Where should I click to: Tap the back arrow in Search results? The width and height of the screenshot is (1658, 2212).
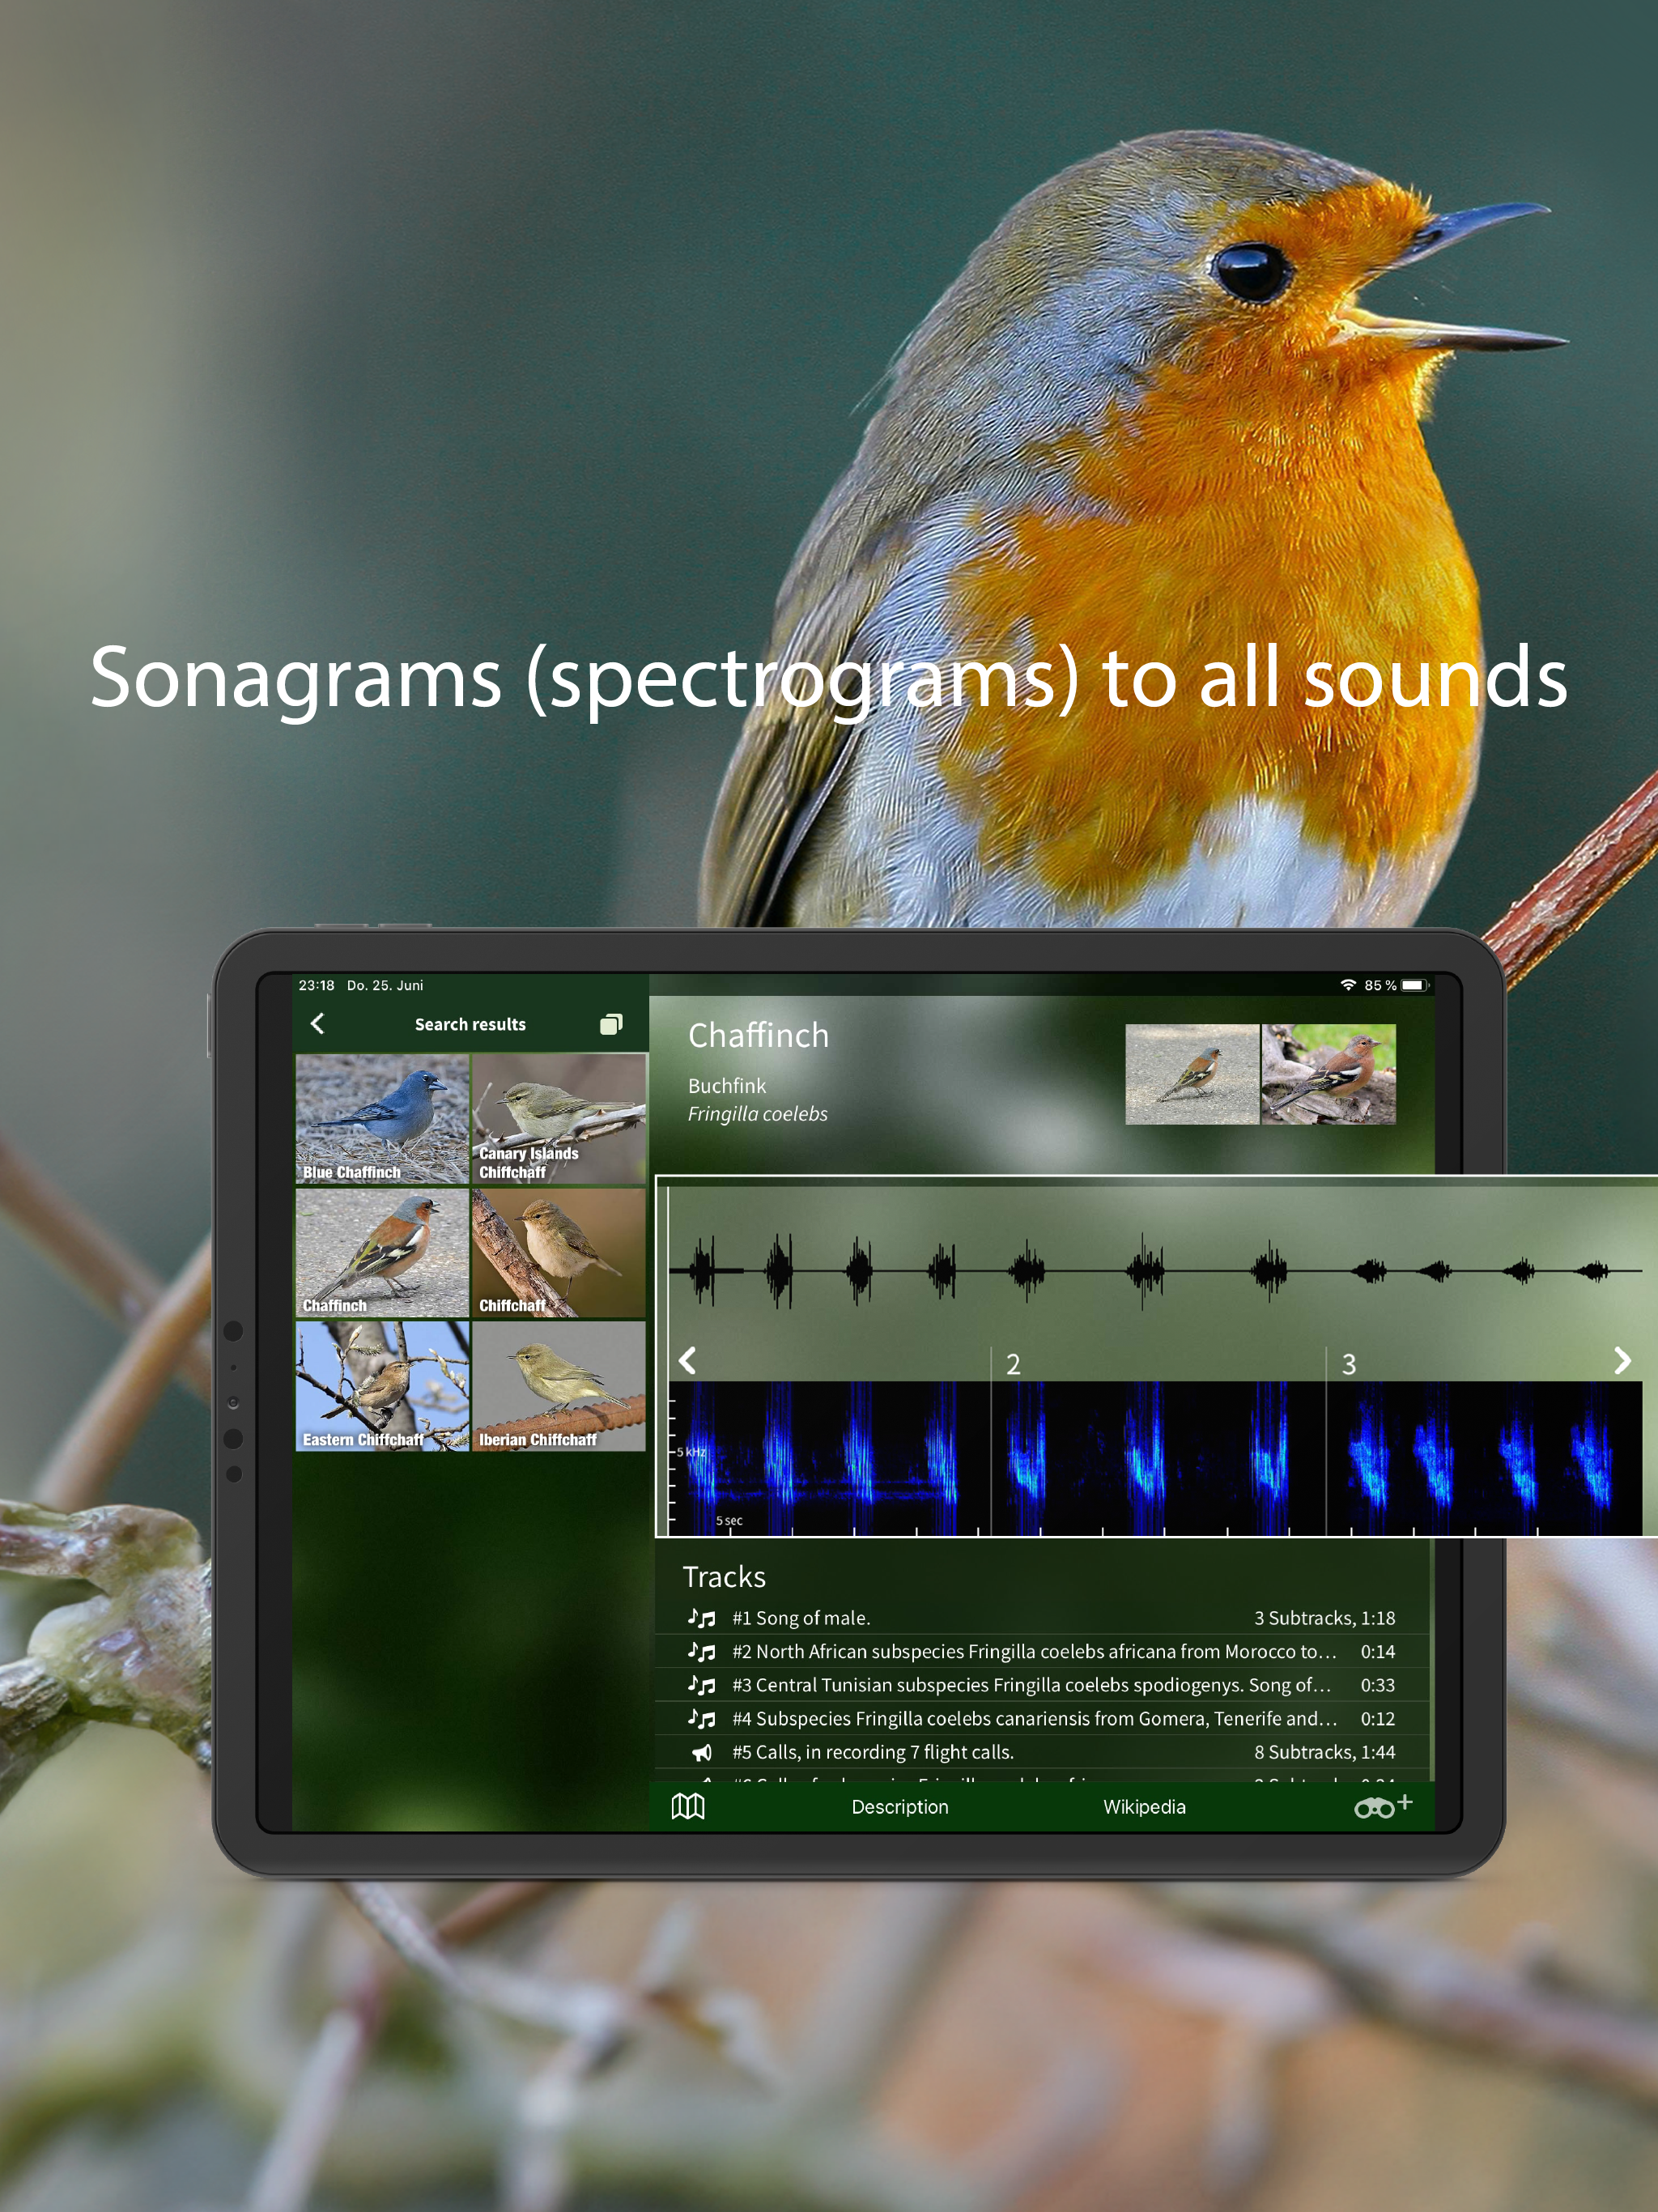point(318,1024)
